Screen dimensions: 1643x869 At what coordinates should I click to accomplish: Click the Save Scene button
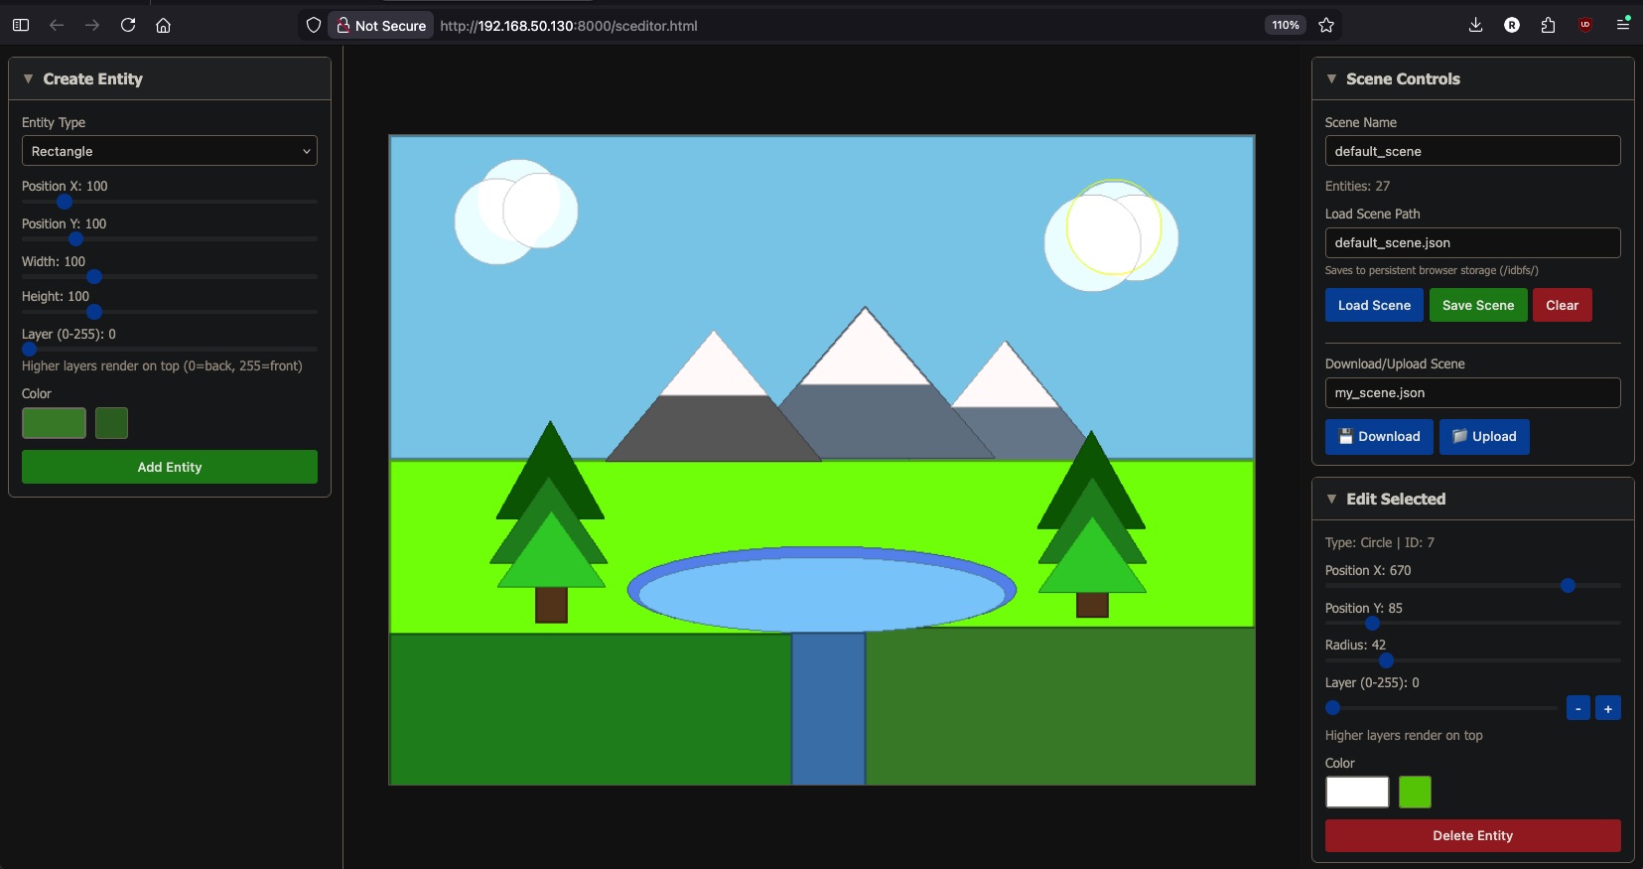point(1478,305)
